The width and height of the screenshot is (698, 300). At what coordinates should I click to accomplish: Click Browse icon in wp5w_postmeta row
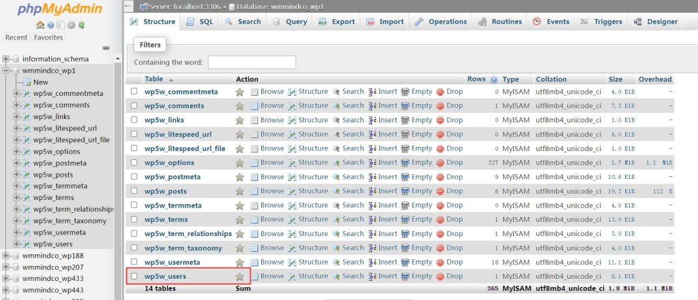coord(254,177)
